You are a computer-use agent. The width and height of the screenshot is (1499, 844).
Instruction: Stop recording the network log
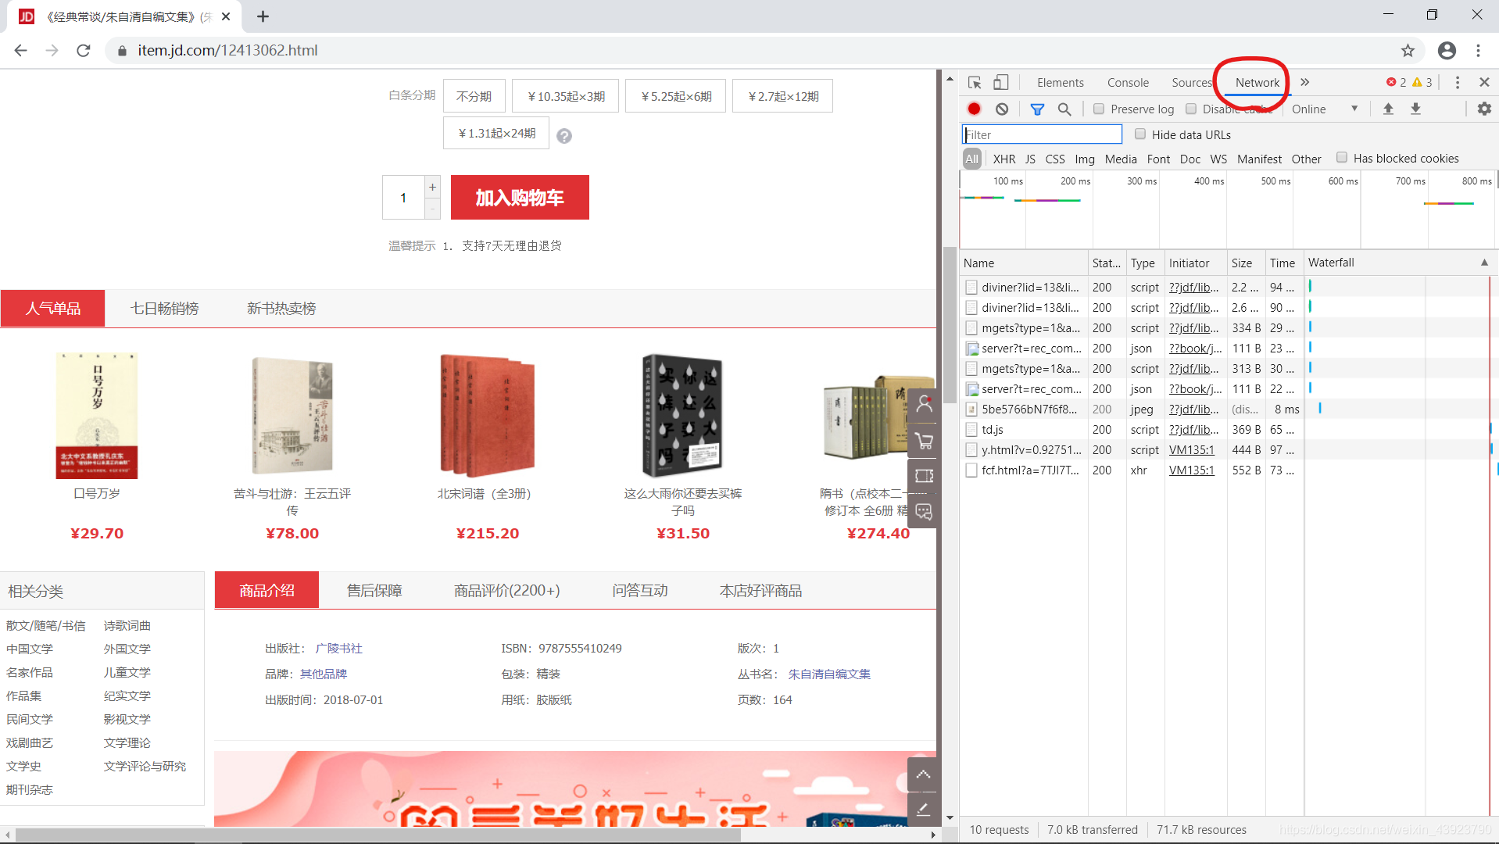(x=974, y=109)
